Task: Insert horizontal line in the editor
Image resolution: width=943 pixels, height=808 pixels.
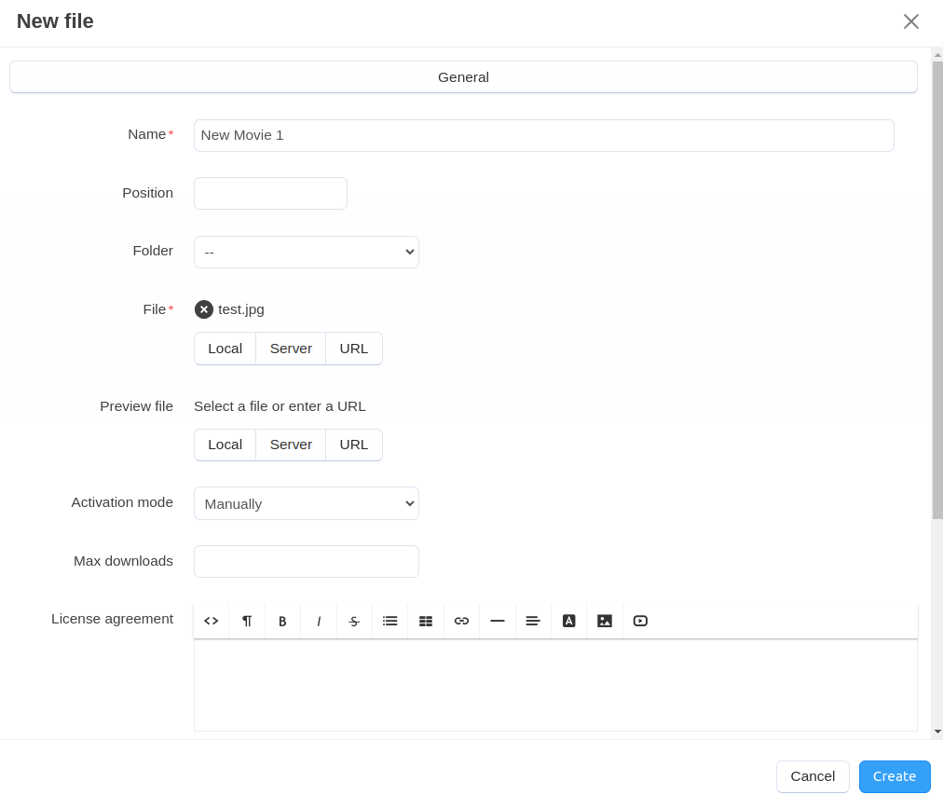Action: 498,621
